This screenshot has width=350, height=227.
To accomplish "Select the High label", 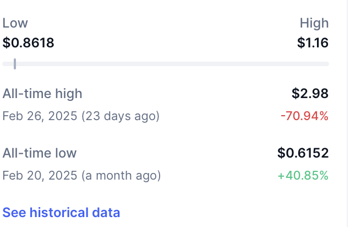I will click(314, 23).
